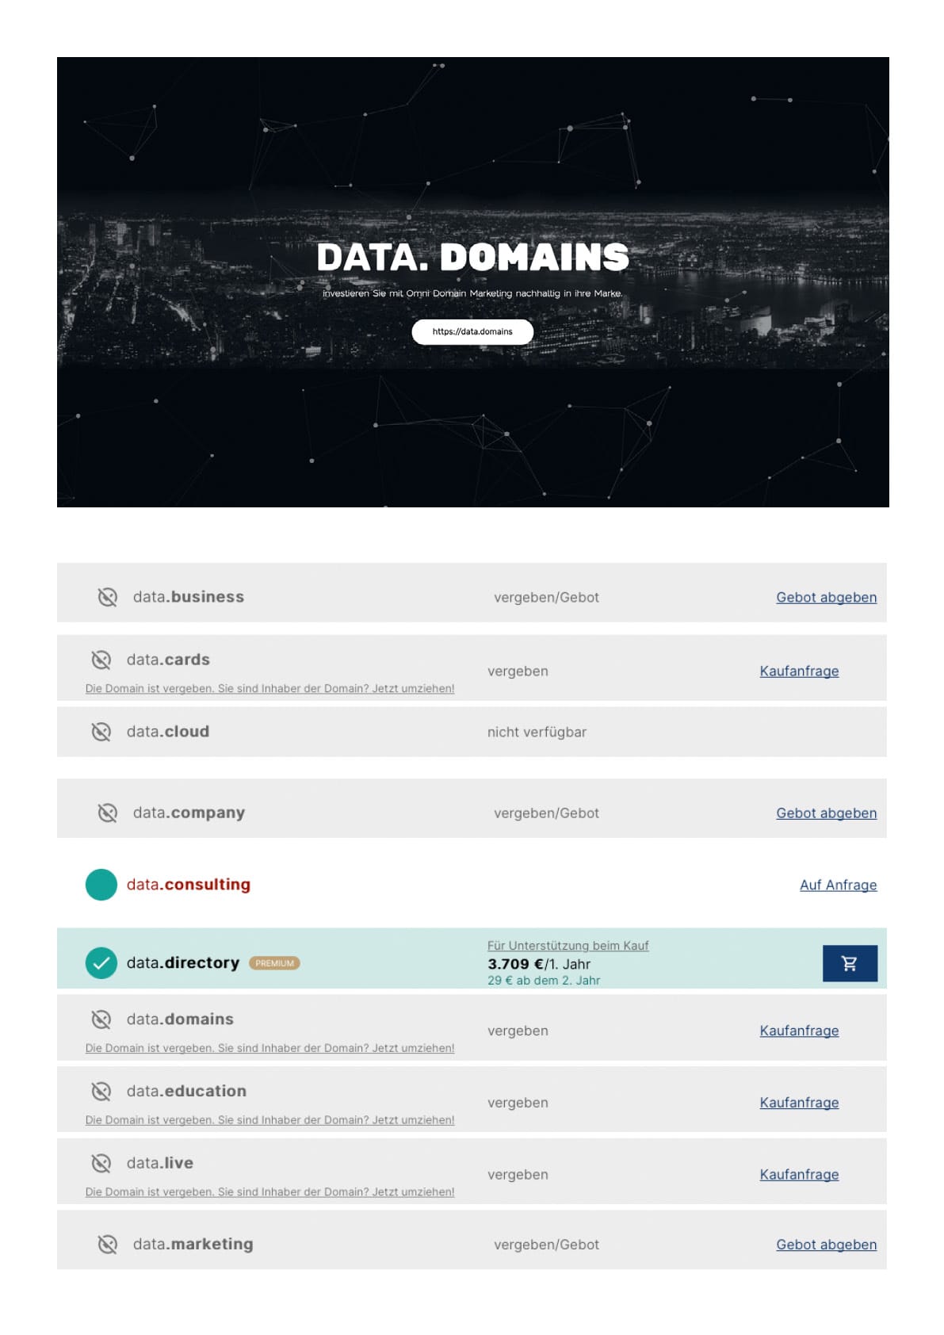Open Kaufanfrage link for data.cards
Image resolution: width=944 pixels, height=1335 pixels.
coord(799,671)
